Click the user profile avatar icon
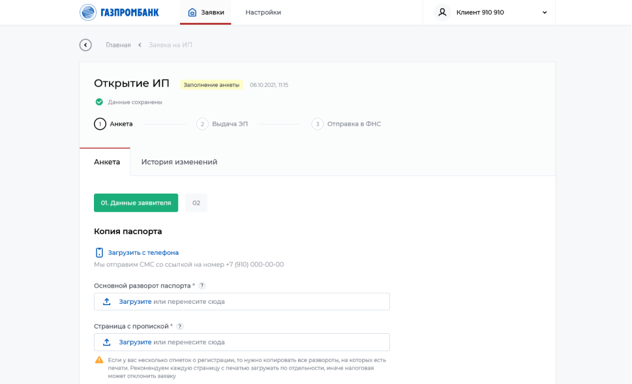 pos(442,12)
